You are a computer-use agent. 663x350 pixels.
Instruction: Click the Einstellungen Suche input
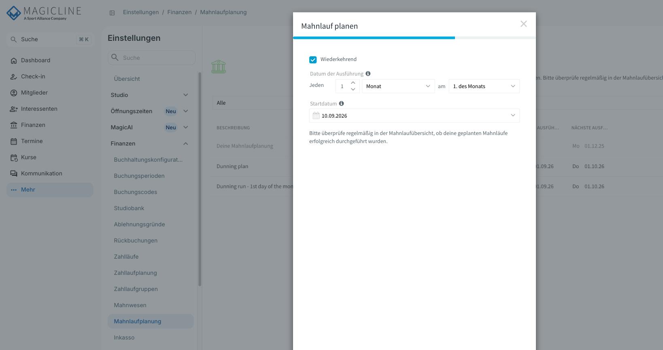(152, 57)
